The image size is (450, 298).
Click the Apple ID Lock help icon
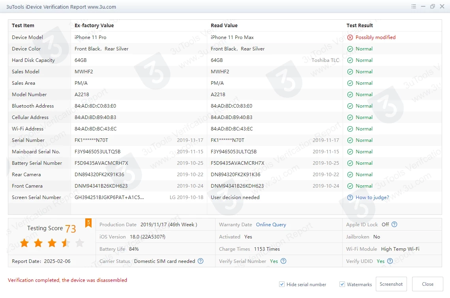394,224
